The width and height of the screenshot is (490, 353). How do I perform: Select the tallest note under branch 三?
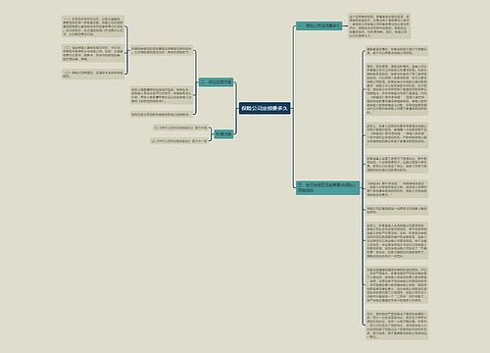[397, 89]
